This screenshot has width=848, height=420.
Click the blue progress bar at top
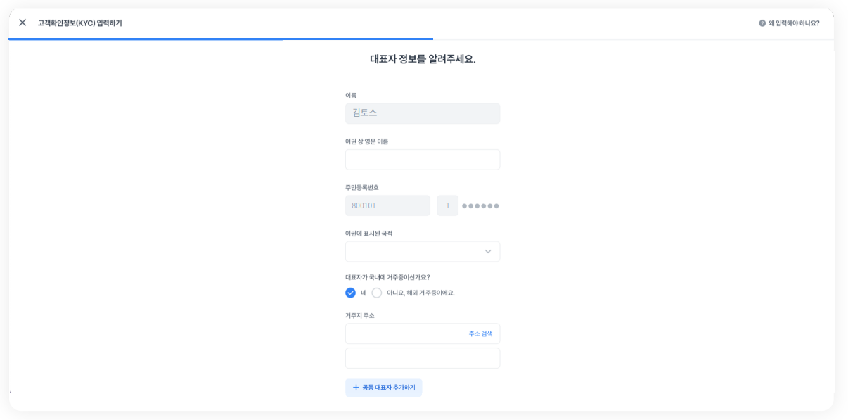221,39
